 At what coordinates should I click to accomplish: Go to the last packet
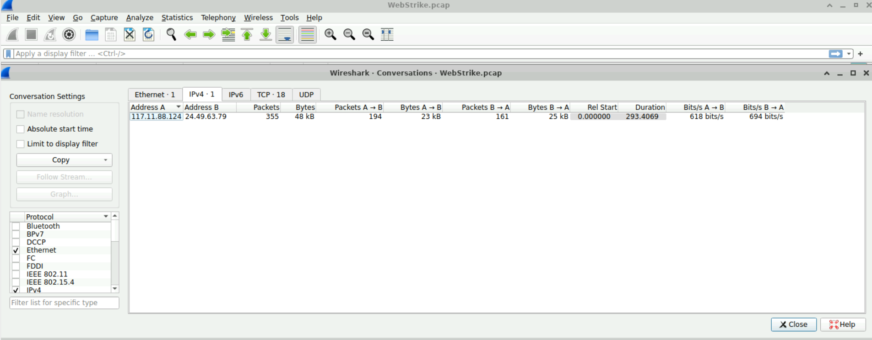coord(265,35)
